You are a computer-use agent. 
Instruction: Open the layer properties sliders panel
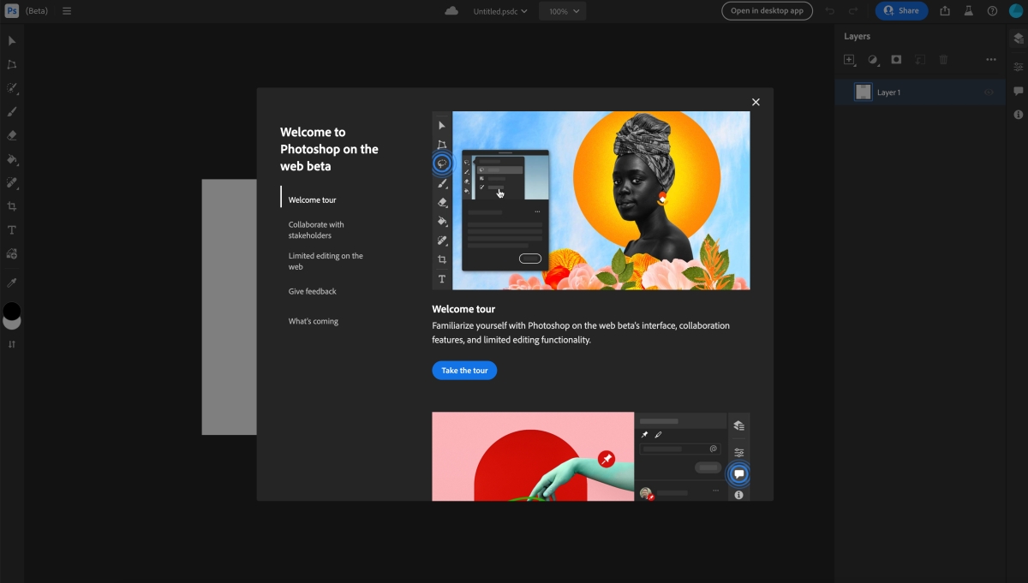pos(1019,67)
